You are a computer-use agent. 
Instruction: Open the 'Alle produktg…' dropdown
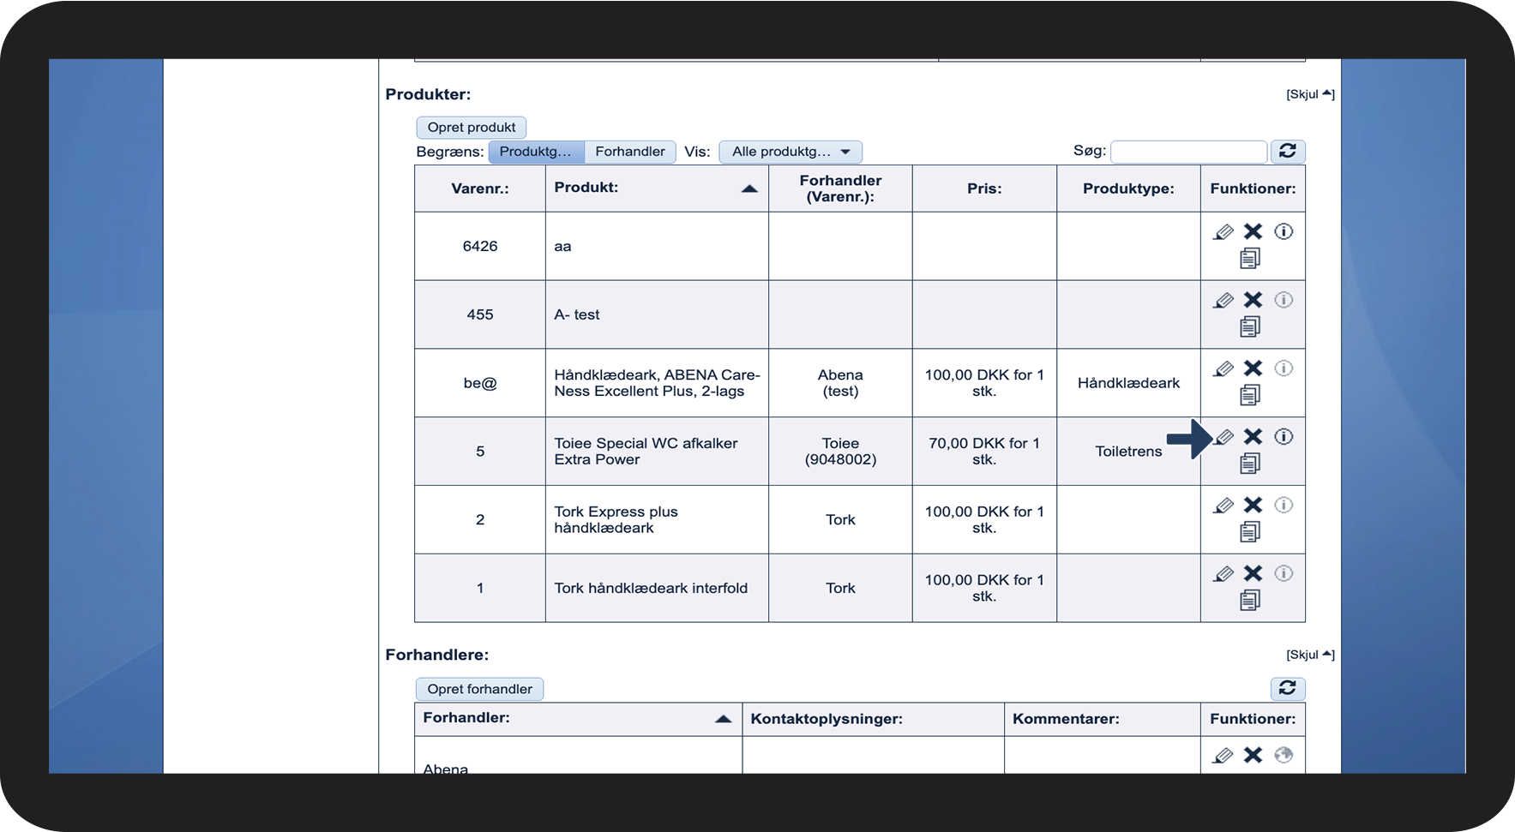click(x=791, y=152)
